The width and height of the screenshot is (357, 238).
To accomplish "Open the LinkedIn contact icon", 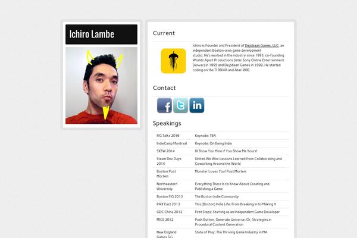I will [x=197, y=105].
